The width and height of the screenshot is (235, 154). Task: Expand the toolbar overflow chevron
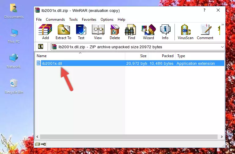click(223, 25)
